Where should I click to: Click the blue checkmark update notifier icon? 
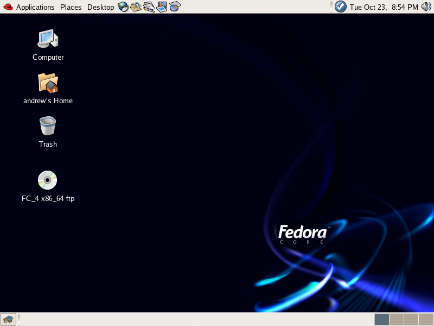pos(341,7)
